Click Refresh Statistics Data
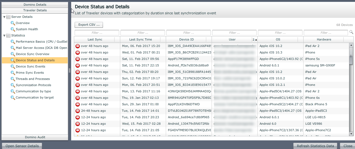 click(315, 146)
